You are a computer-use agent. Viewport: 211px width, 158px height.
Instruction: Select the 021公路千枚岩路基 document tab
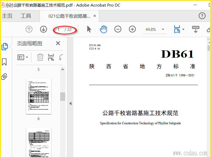click(69, 16)
